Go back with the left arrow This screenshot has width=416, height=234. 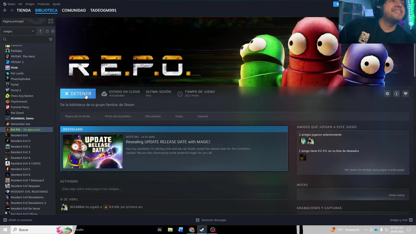click(x=5, y=10)
